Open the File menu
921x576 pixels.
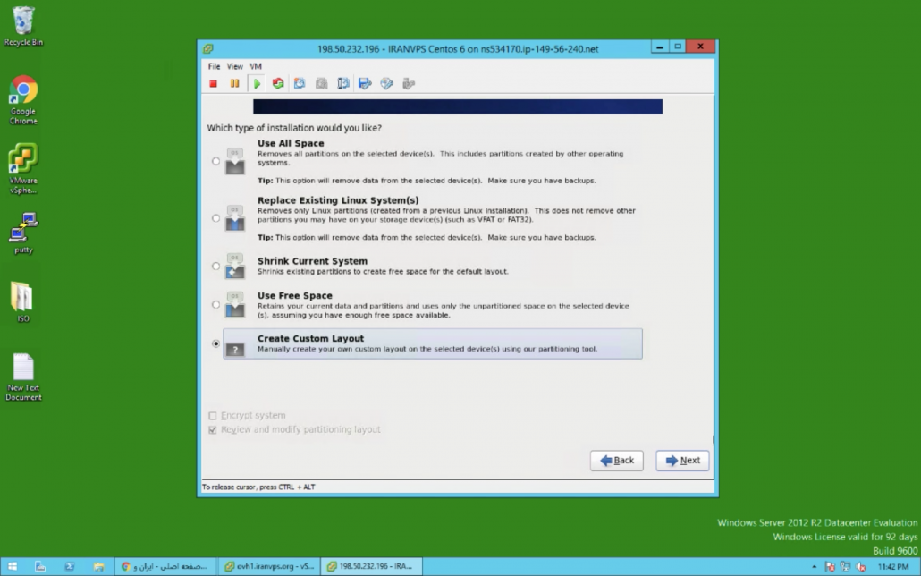(214, 66)
